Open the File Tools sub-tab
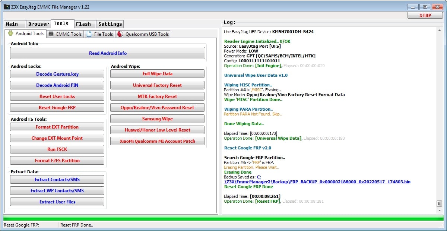Screen dimensions: 447x231 [99, 34]
